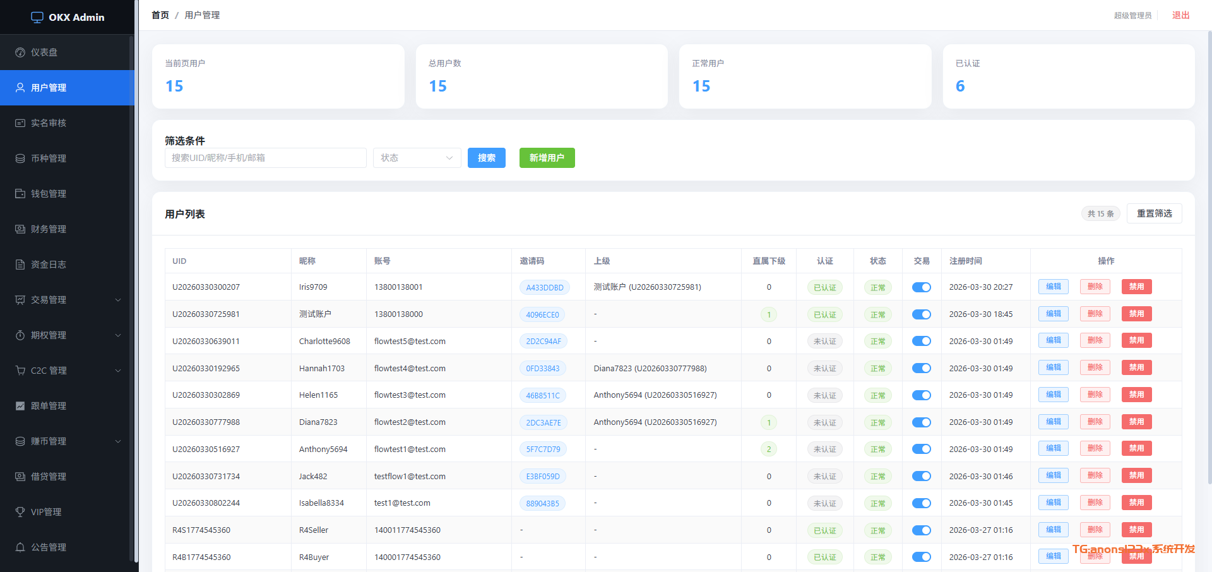The image size is (1212, 572).
Task: Disable trading switch for Charlotte9608
Action: tap(921, 341)
